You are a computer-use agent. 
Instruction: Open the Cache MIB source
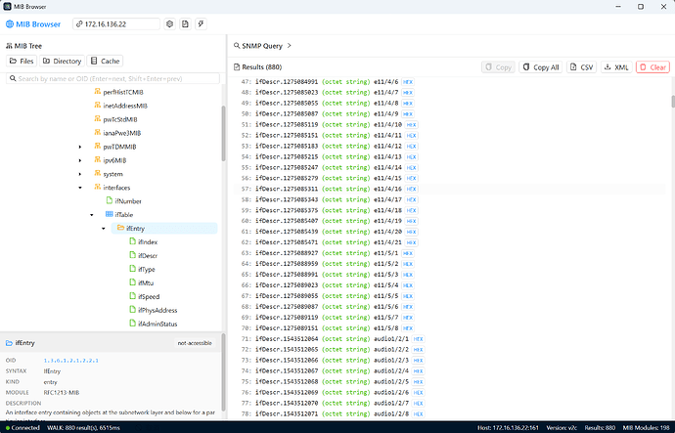105,61
